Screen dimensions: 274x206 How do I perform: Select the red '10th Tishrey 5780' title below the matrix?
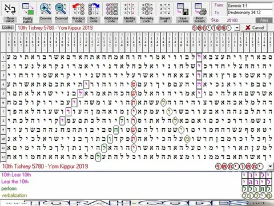click(x=45, y=166)
